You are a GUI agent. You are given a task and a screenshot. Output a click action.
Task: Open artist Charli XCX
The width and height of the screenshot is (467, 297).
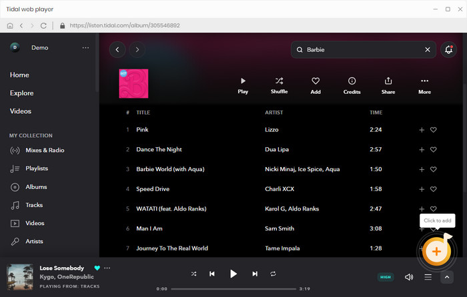pos(280,189)
